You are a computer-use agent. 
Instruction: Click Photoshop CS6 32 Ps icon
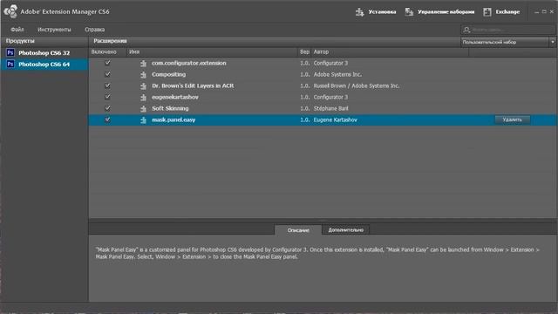(10, 52)
